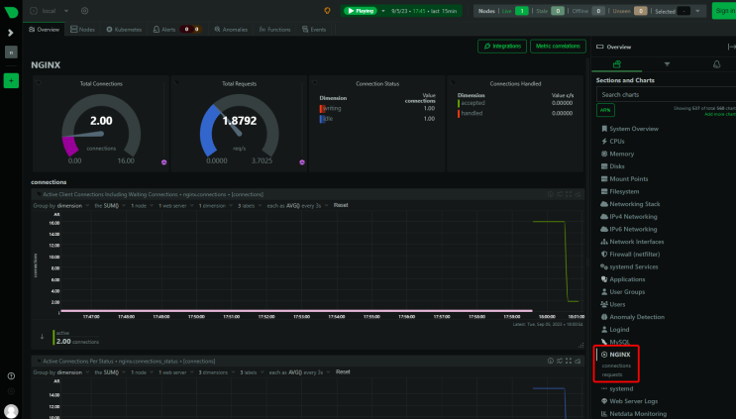Open the local space dropdown
The image size is (736, 419).
[x=66, y=11]
